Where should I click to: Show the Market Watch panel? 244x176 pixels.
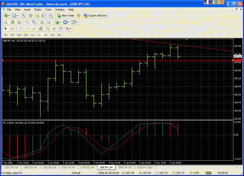click(x=24, y=16)
